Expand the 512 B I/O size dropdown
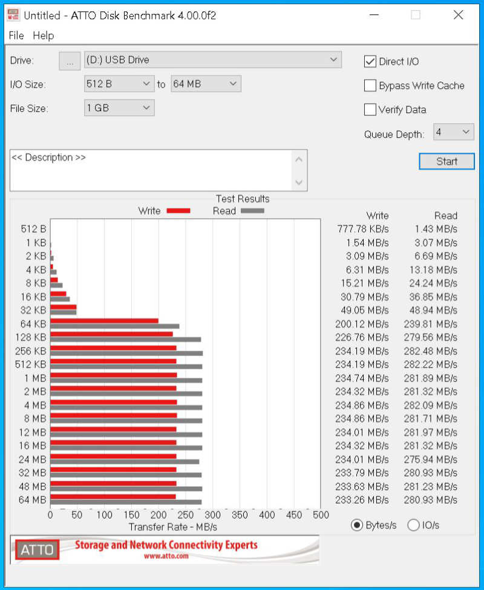This screenshot has width=484, height=590. tap(119, 83)
